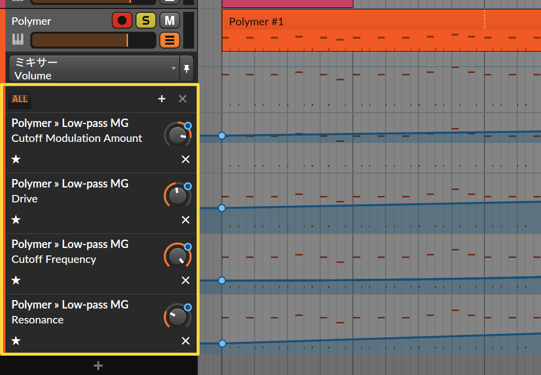The image size is (541, 375).
Task: Favorite the Drive lane star
Action: point(16,220)
